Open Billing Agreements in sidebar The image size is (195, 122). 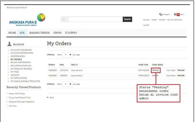click(20, 62)
